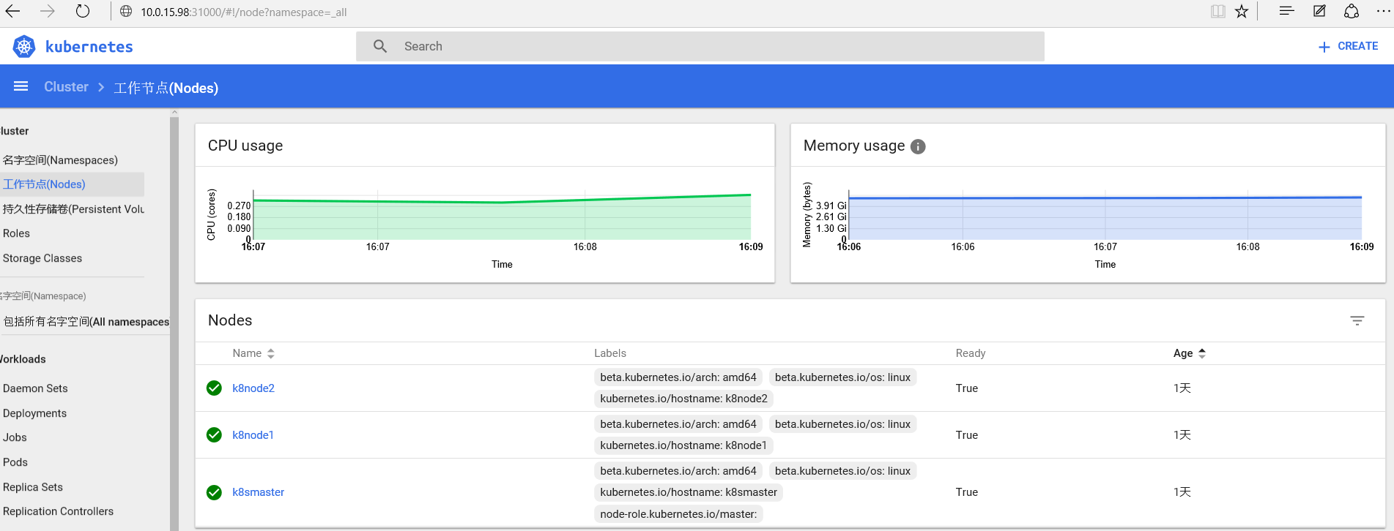Screen dimensions: 1394x531
Task: Sort nodes by Age column arrows
Action: (1202, 353)
